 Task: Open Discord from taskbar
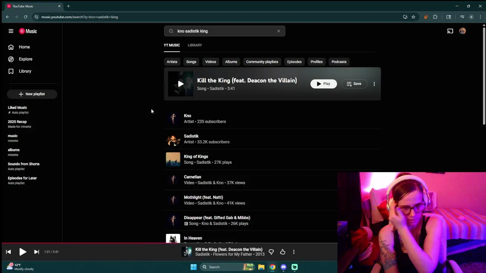[x=284, y=267]
